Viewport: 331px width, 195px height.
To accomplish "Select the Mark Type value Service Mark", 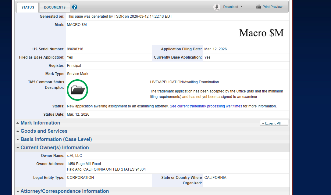I will [77, 74].
